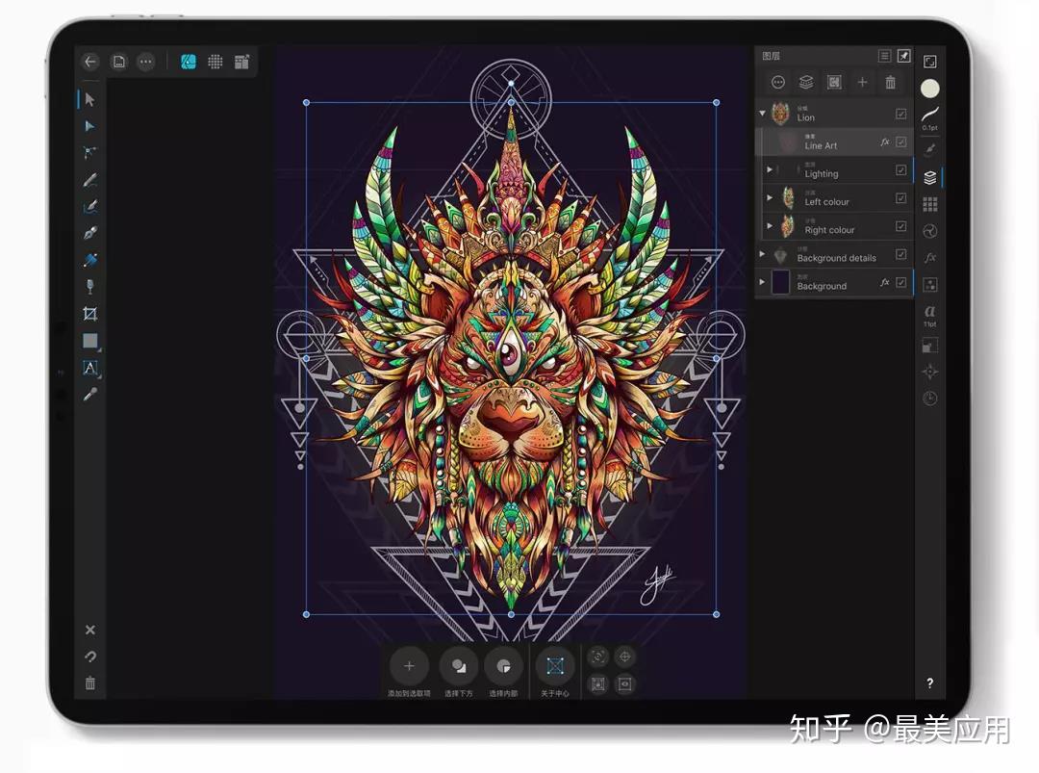The height and width of the screenshot is (773, 1039).
Task: Open the Navigator studio at top right
Action: pos(930,62)
